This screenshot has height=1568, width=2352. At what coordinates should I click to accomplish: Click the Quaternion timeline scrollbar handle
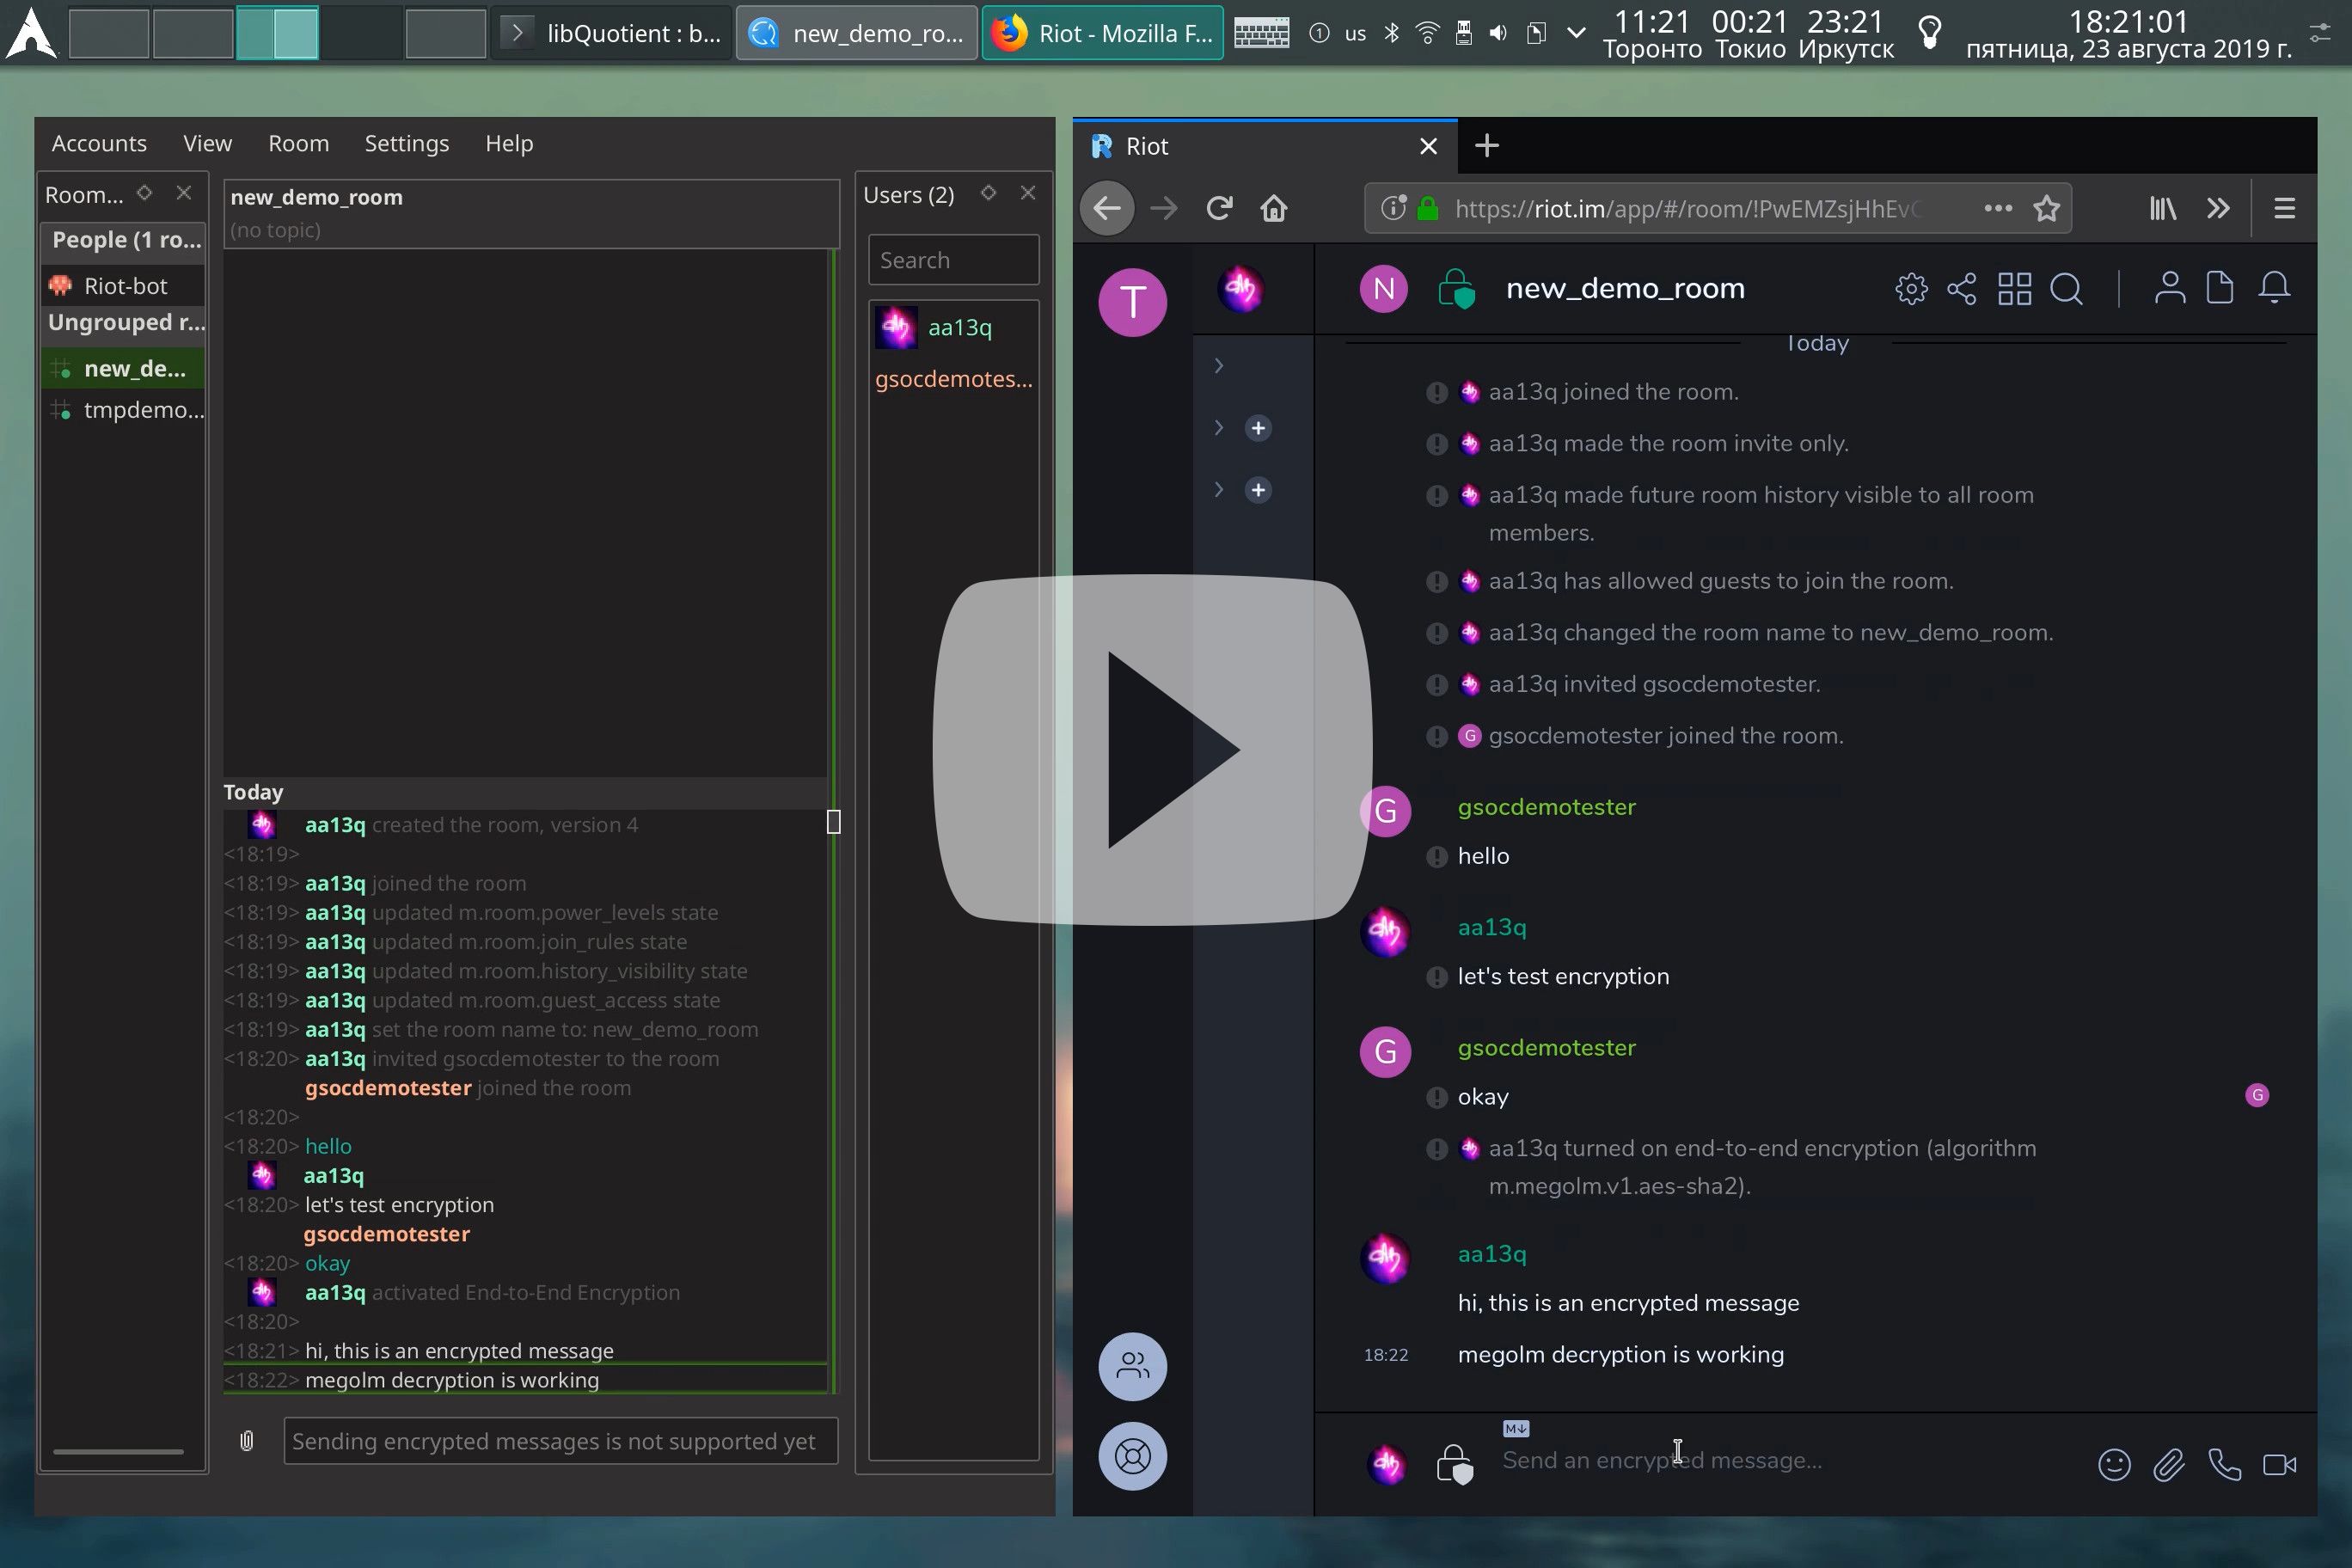click(x=833, y=821)
